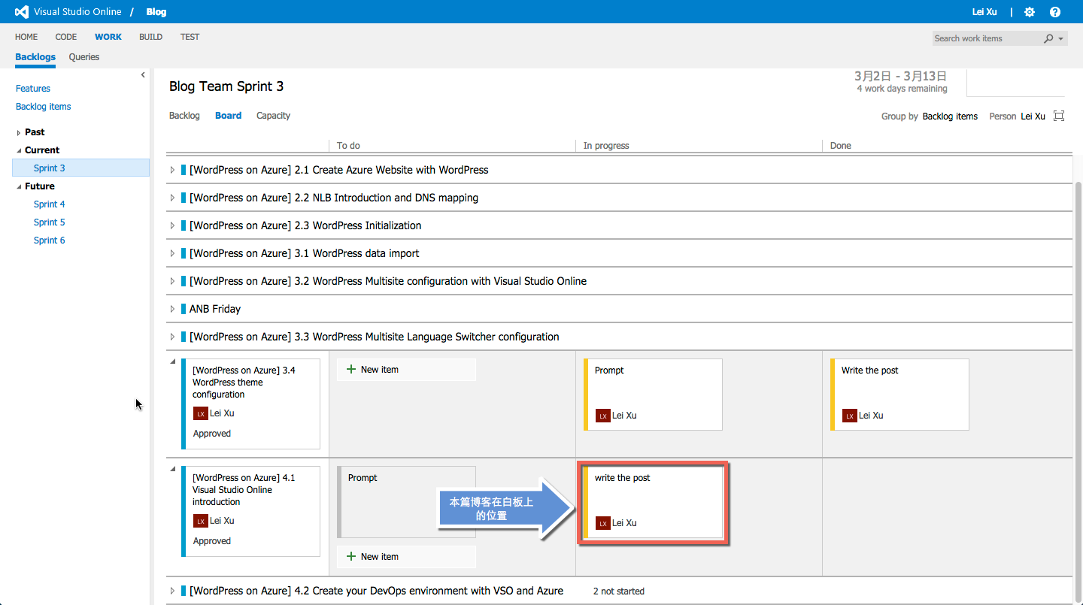The width and height of the screenshot is (1083, 605).
Task: Open the Backlog items link
Action: tap(44, 107)
